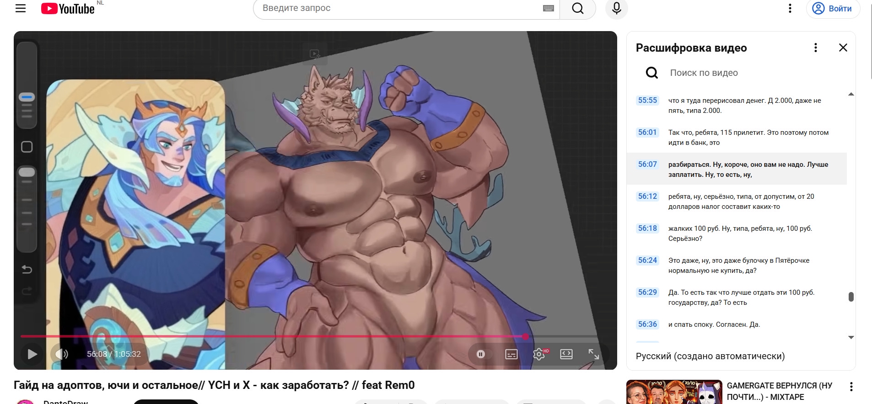
Task: Open transcript language selector Русский
Action: [x=710, y=356]
